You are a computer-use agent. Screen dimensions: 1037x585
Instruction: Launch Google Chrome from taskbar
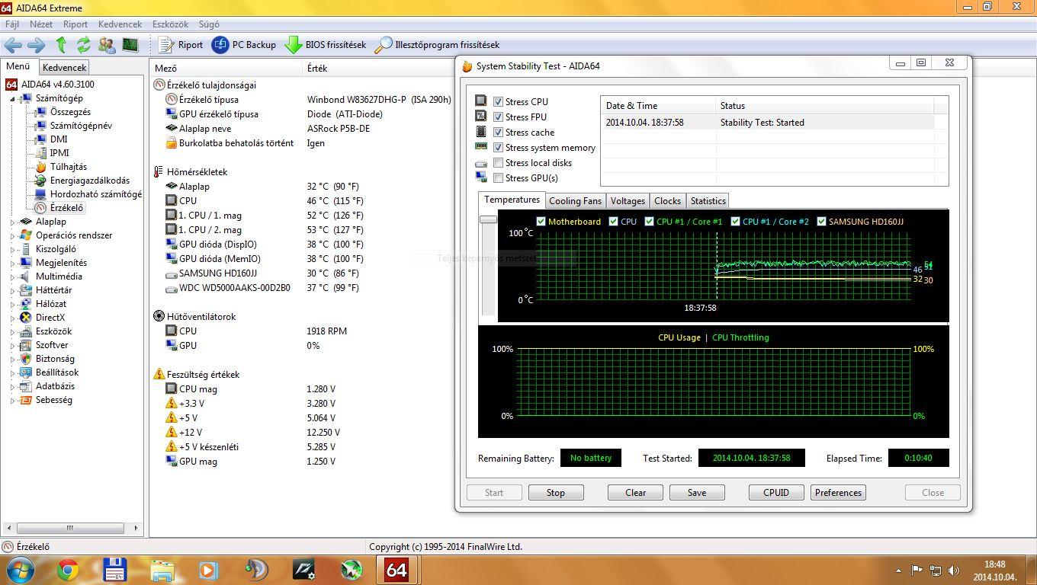click(x=68, y=570)
